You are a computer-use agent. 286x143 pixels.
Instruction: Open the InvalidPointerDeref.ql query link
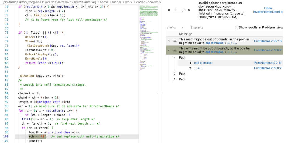[x=268, y=10]
